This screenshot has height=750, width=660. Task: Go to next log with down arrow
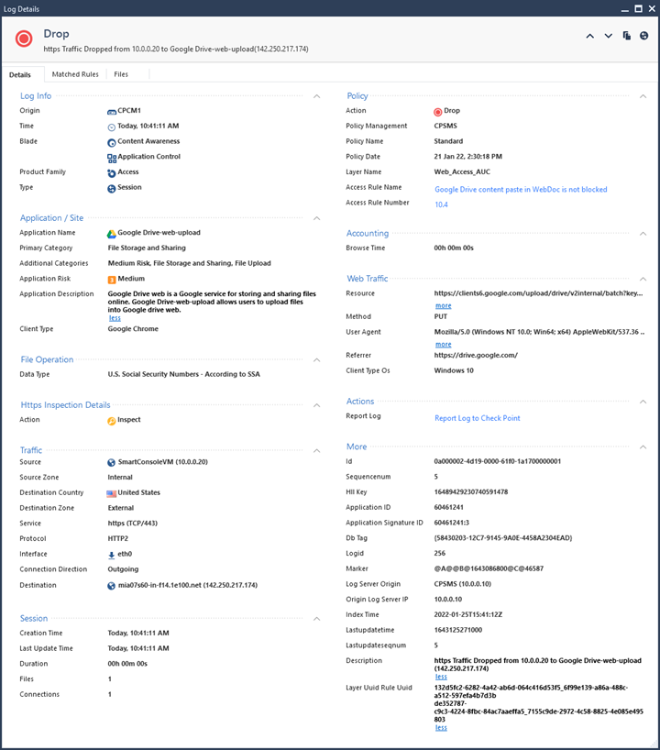tap(608, 37)
